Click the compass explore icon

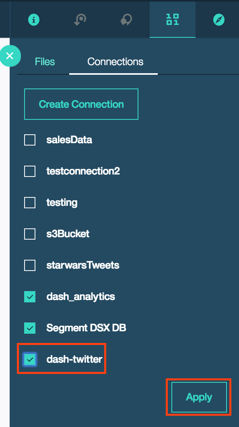218,19
